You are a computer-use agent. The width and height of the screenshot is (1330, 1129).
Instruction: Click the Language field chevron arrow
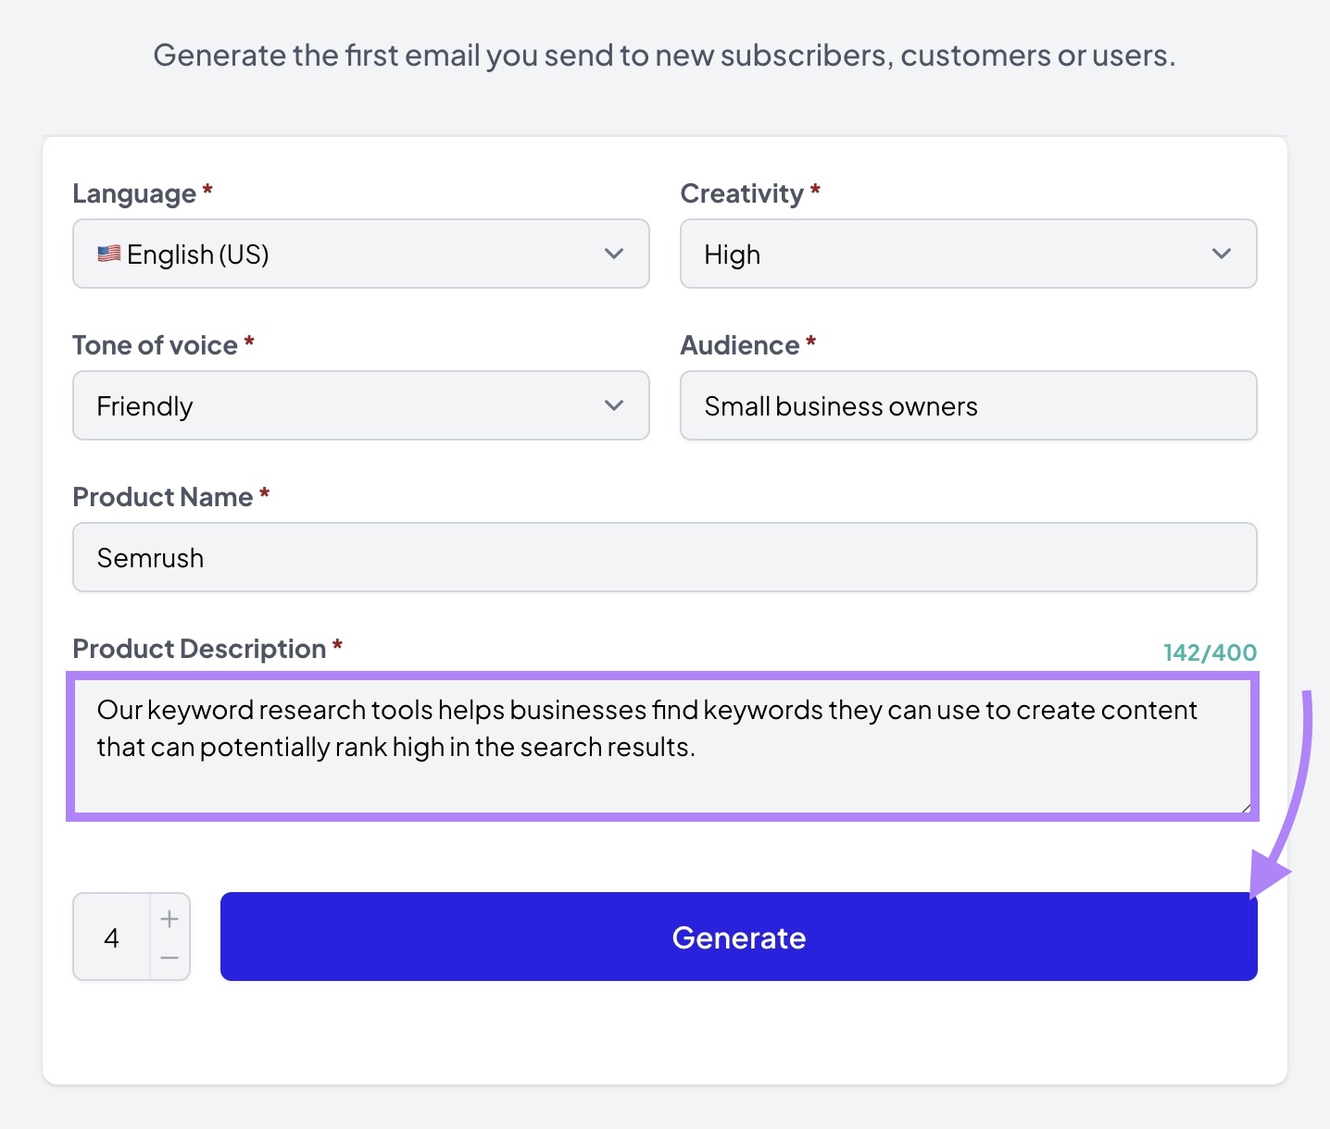pyautogui.click(x=614, y=254)
